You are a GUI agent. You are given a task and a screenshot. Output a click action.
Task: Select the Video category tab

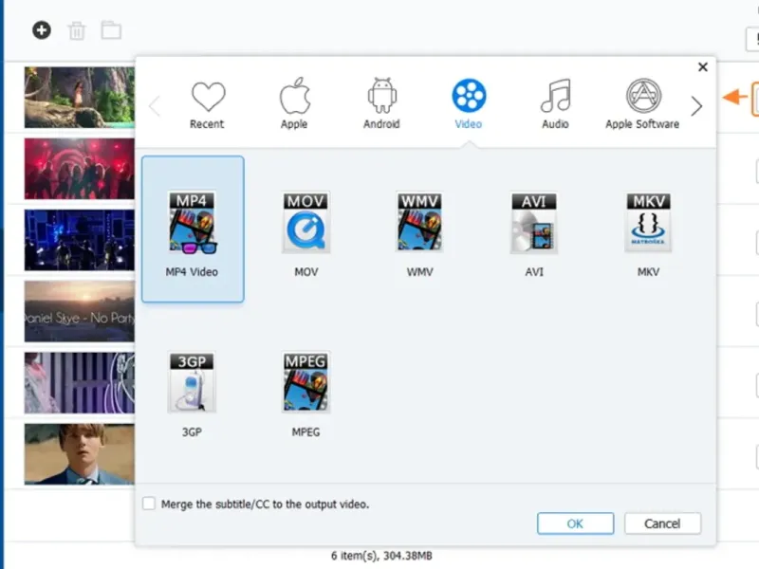tap(469, 103)
